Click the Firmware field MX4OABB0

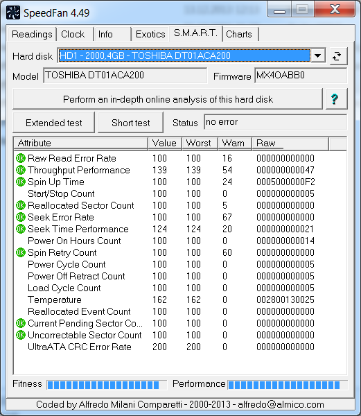[x=301, y=76]
